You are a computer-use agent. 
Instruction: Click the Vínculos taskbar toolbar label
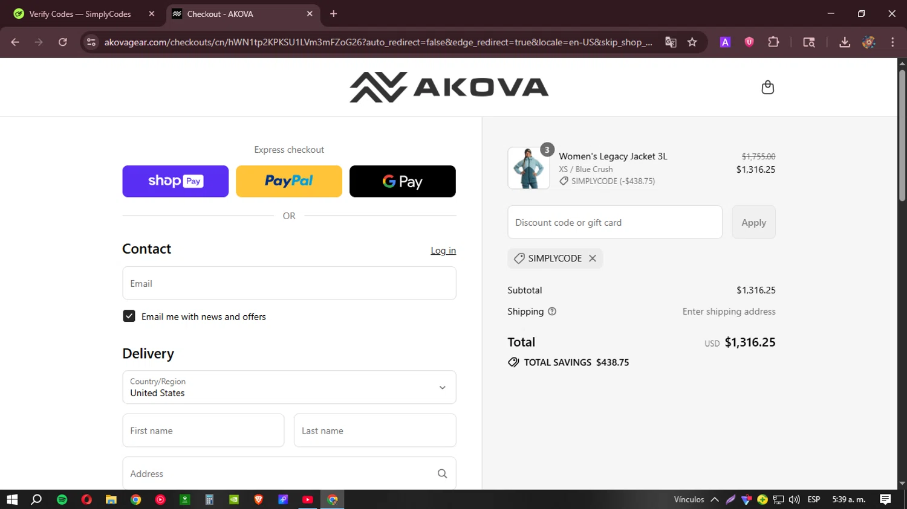(689, 499)
